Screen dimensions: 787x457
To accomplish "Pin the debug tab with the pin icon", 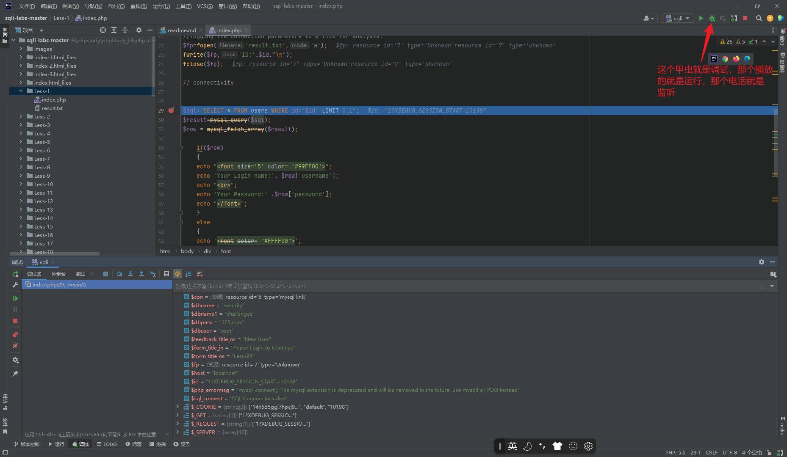I will click(15, 374).
